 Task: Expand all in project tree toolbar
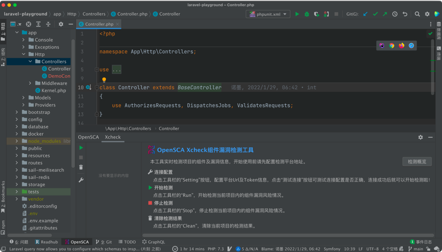pyautogui.click(x=38, y=24)
